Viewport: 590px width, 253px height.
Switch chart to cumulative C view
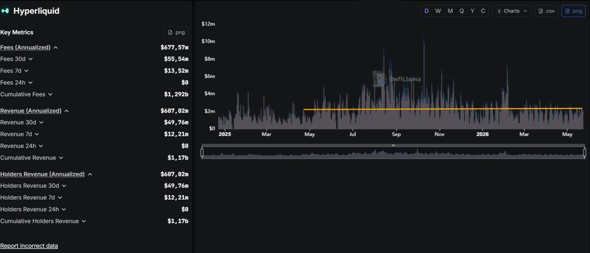point(483,11)
